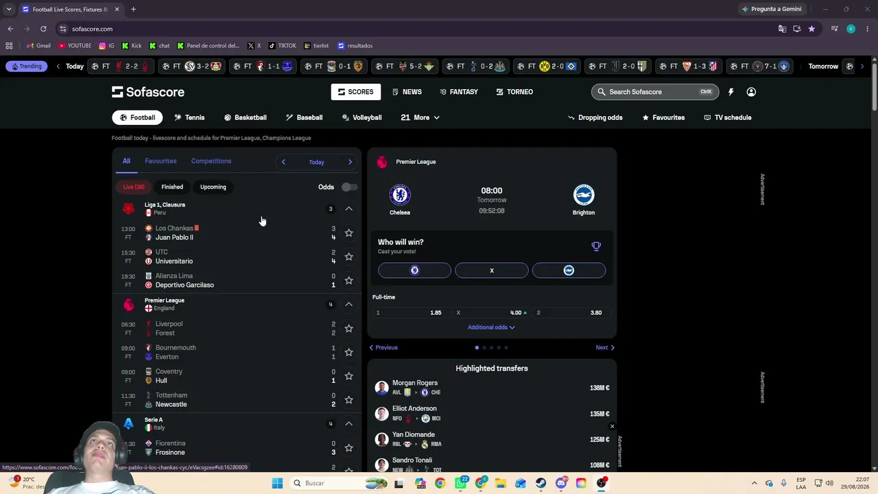Favourite the Bournemouth vs Everton match

tap(348, 352)
